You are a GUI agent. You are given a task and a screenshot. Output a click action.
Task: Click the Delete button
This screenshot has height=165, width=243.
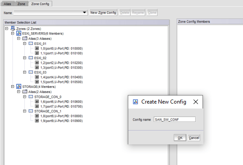point(125,13)
